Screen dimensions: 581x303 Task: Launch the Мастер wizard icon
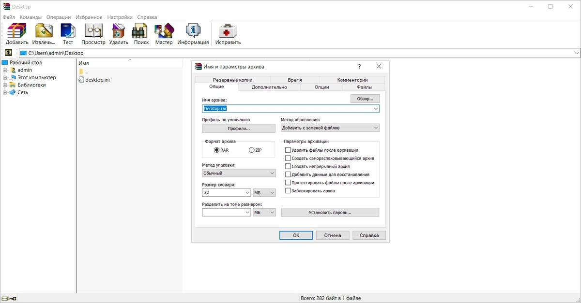pos(164,30)
